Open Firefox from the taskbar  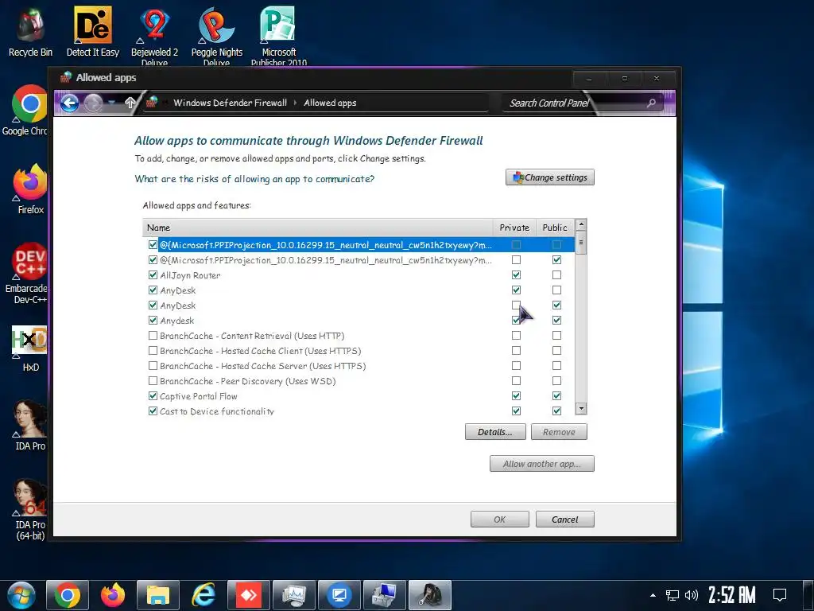pos(113,595)
